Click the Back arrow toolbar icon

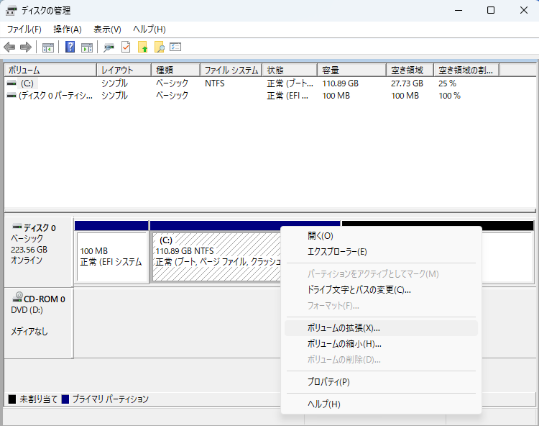9,47
